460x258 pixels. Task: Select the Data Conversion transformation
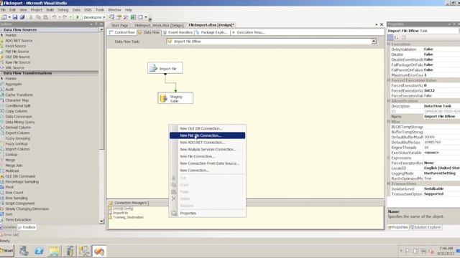coord(19,116)
